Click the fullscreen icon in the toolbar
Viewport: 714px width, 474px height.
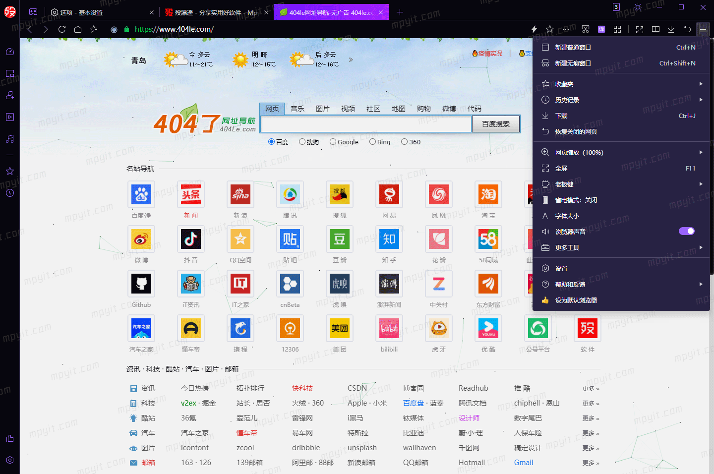coord(640,29)
